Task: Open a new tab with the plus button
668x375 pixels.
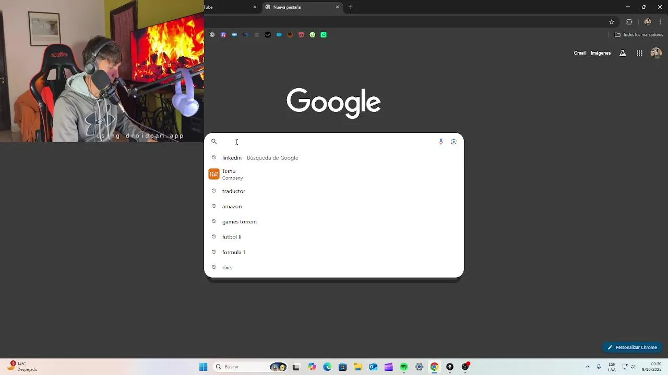Action: [350, 7]
